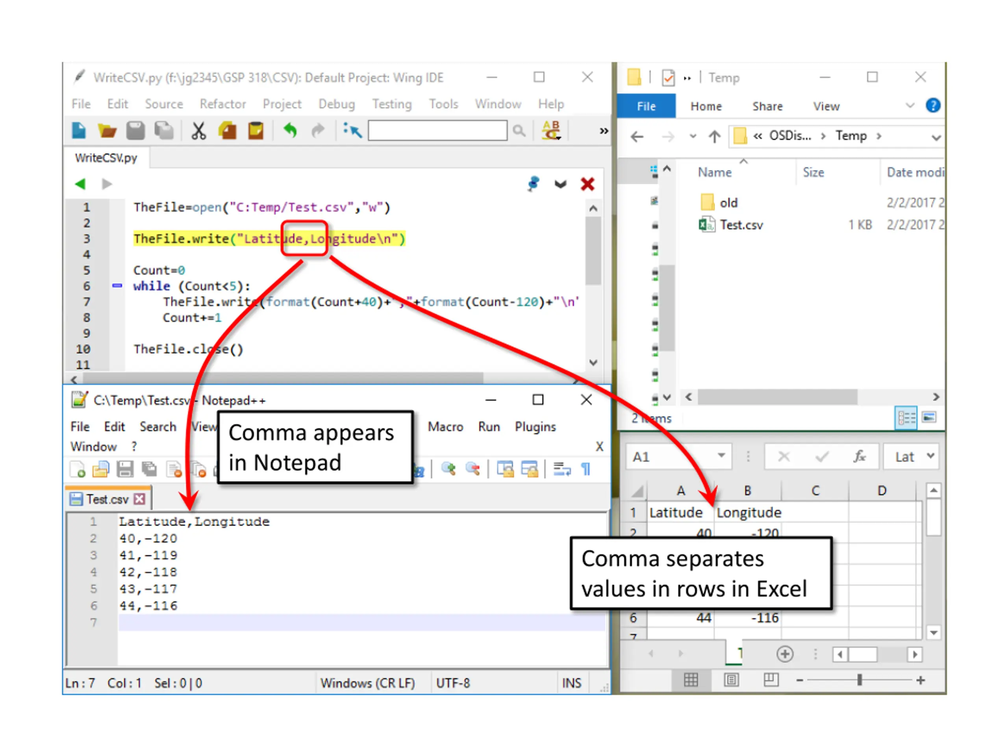
Task: Click the blue pushpin icon in Wing editor
Action: 533,183
